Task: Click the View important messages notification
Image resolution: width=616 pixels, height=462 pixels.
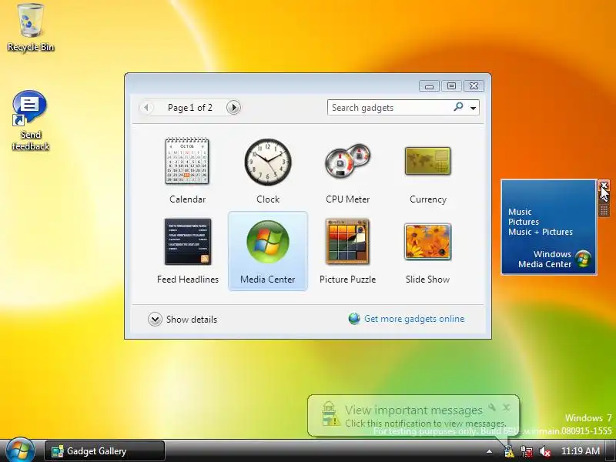Action: [413, 416]
